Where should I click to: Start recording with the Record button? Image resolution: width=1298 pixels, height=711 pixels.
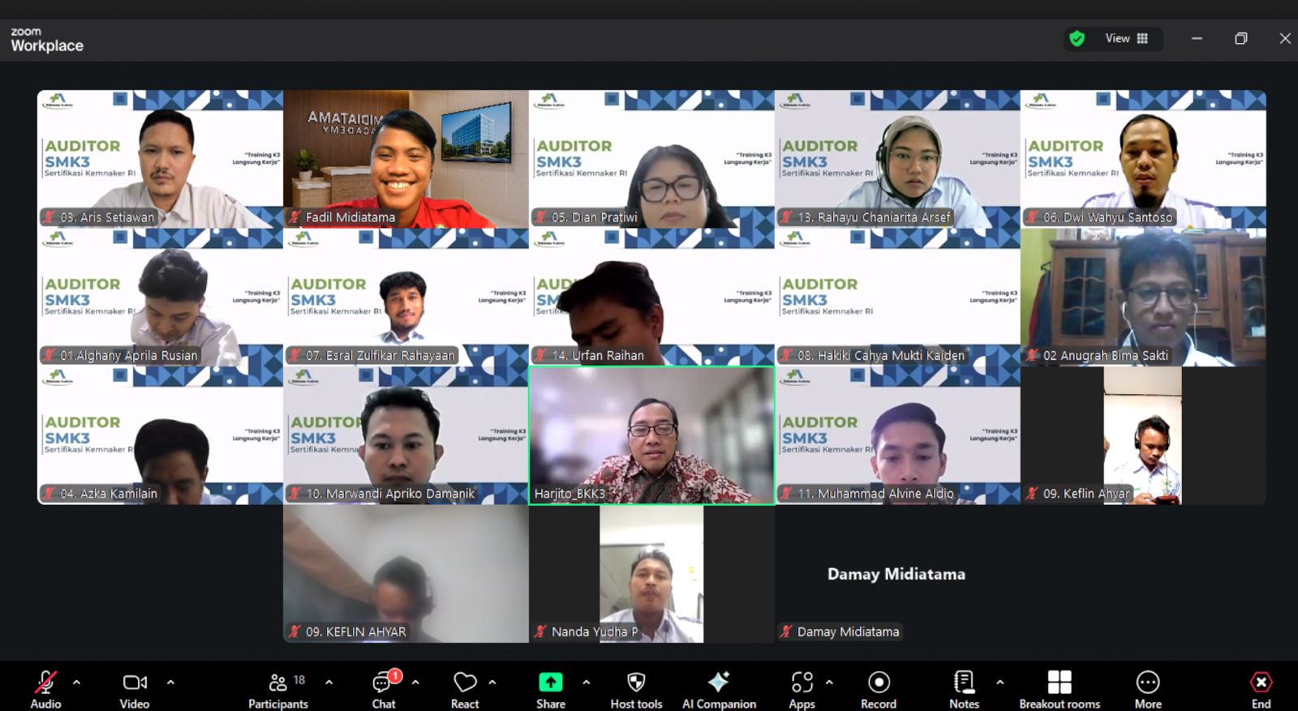879,689
